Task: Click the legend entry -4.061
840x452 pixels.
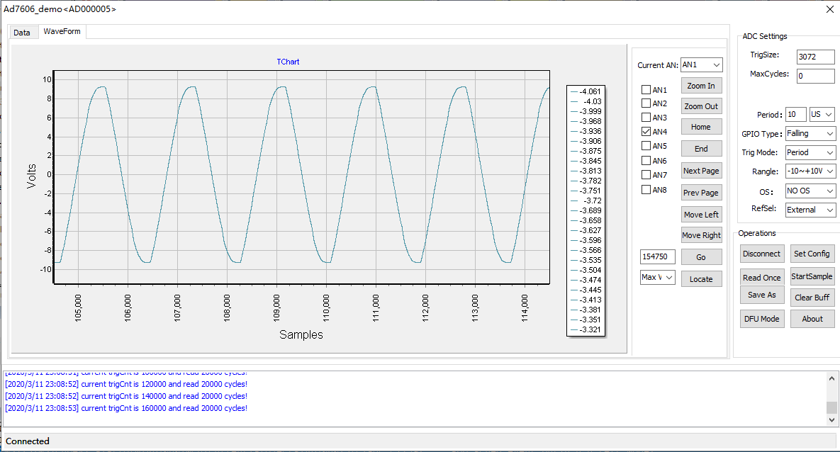Action: point(586,91)
